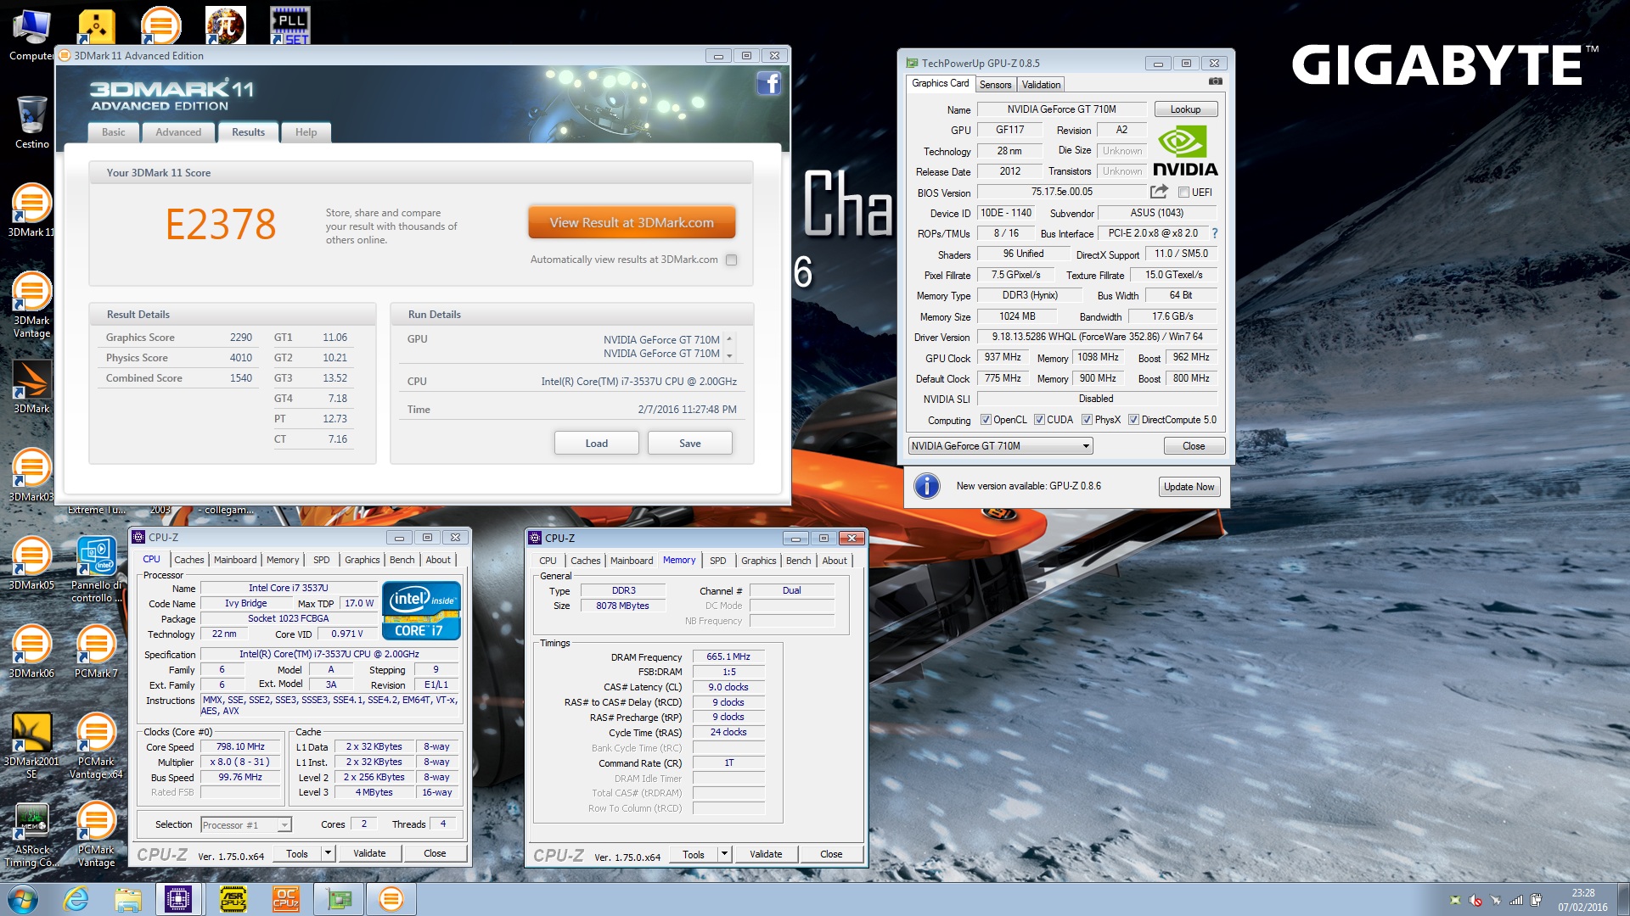The image size is (1630, 916).
Task: Switch to the Basic tab in 3DMark 11
Action: [x=113, y=132]
